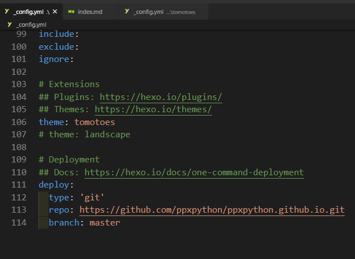The width and height of the screenshot is (355, 259).
Task: Place cursor on the 'include:' key
Action: (x=59, y=34)
